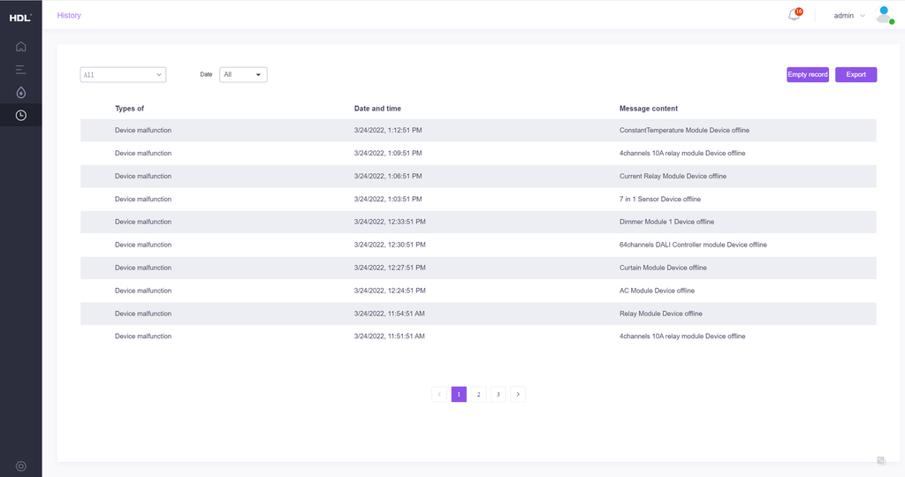Image resolution: width=905 pixels, height=477 pixels.
Task: Open the water drop sidebar icon
Action: 21,93
